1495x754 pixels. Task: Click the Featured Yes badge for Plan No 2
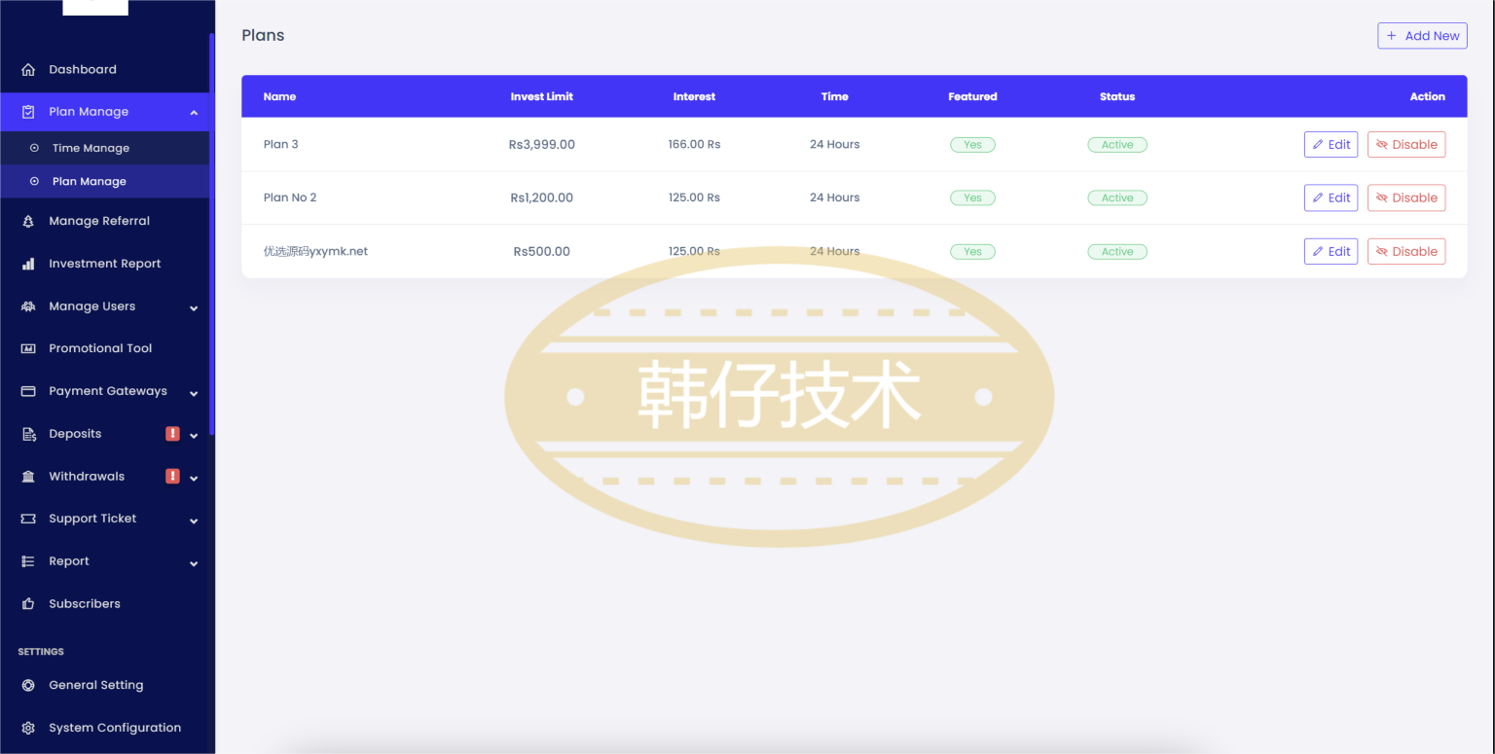tap(972, 197)
